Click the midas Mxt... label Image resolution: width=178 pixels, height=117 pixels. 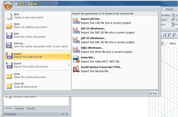point(88,57)
